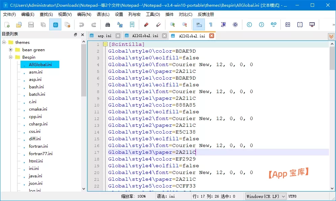This screenshot has width=336, height=201.
Task: Click the Zoom In magnifier icon
Action: (172, 25)
